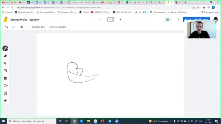Redo the undone action
This screenshot has height=124, width=221.
coord(13,27)
